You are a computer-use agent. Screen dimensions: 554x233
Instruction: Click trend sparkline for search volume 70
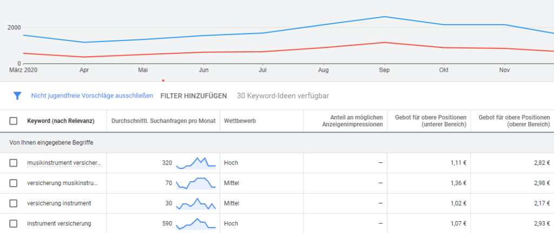196,183
